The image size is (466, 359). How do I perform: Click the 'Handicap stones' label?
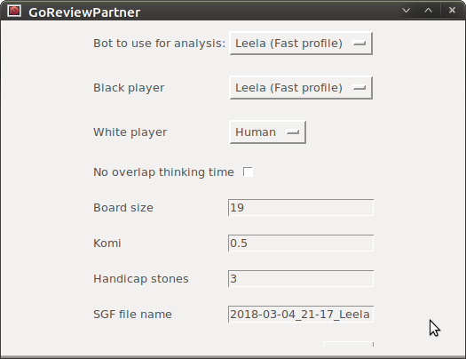pyautogui.click(x=141, y=279)
